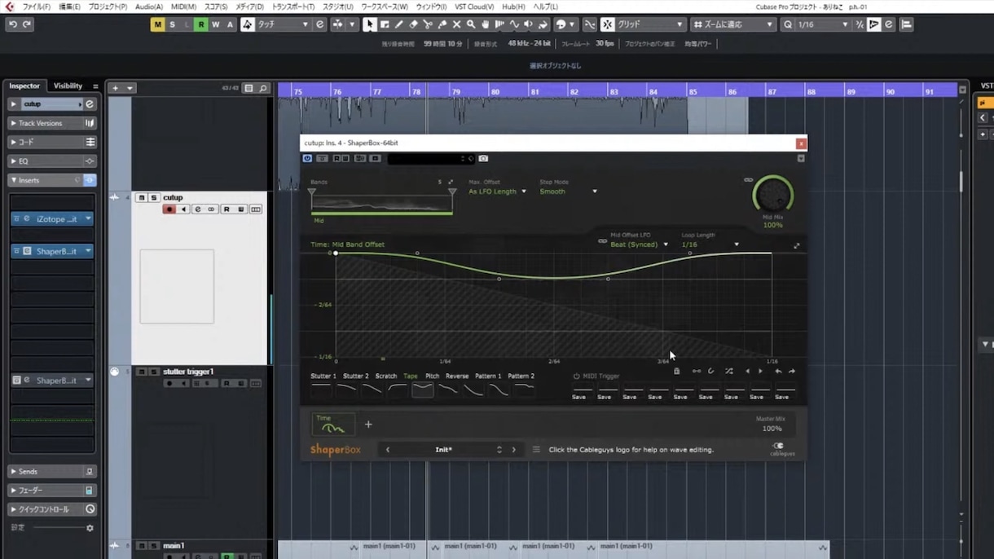The height and width of the screenshot is (559, 994).
Task: Shift the wave right with arrow icon
Action: (761, 372)
